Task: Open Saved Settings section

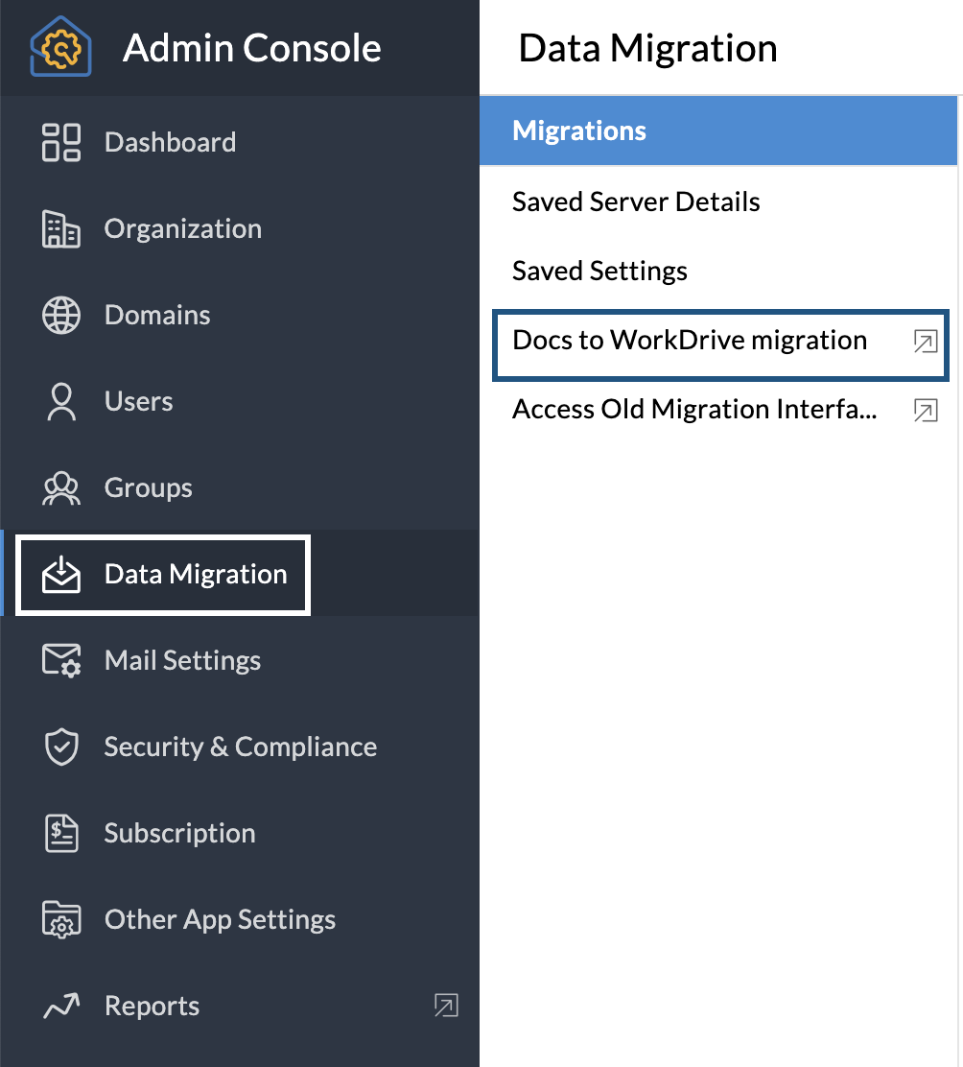Action: [599, 271]
